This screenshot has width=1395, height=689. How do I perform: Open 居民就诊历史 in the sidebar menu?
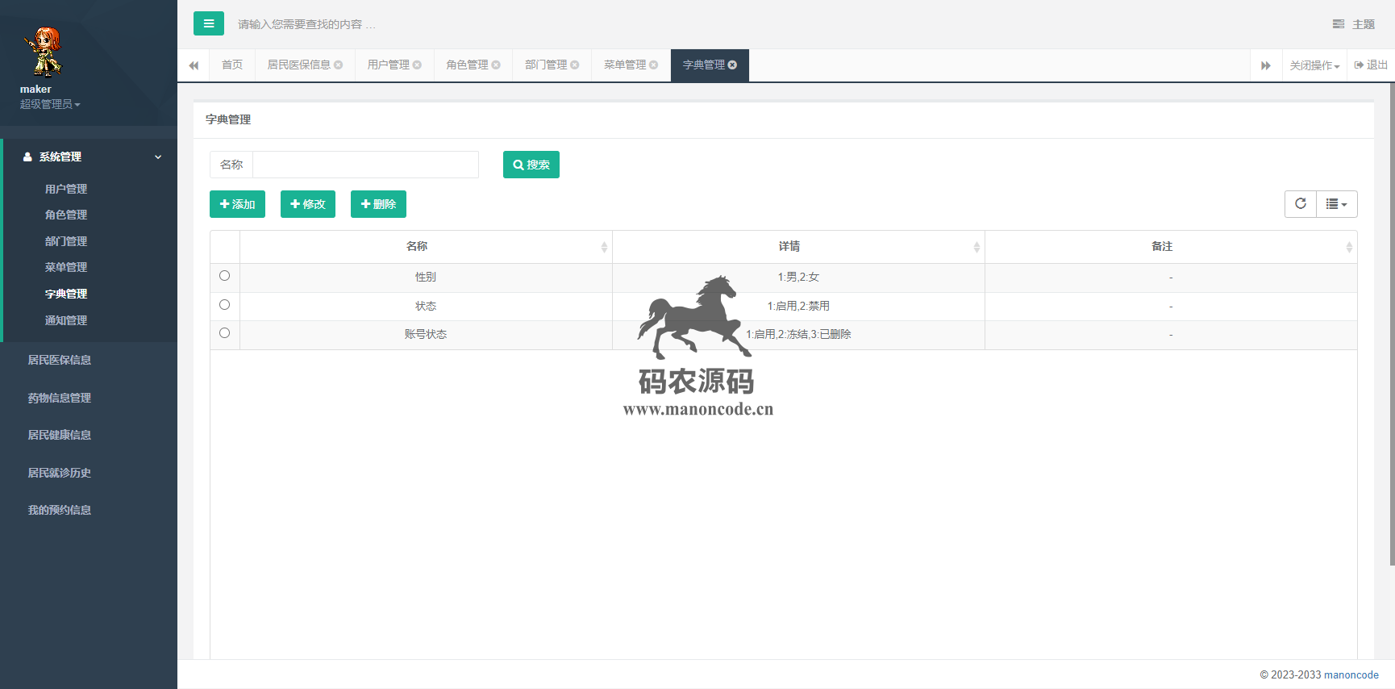(60, 473)
